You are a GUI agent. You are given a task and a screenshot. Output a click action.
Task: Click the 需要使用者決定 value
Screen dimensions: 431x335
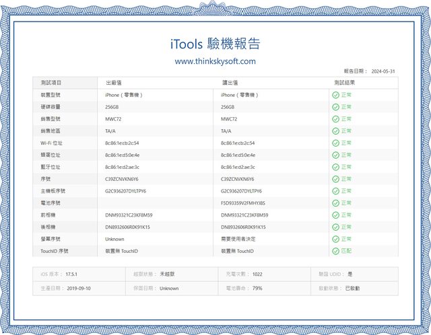tap(238, 239)
